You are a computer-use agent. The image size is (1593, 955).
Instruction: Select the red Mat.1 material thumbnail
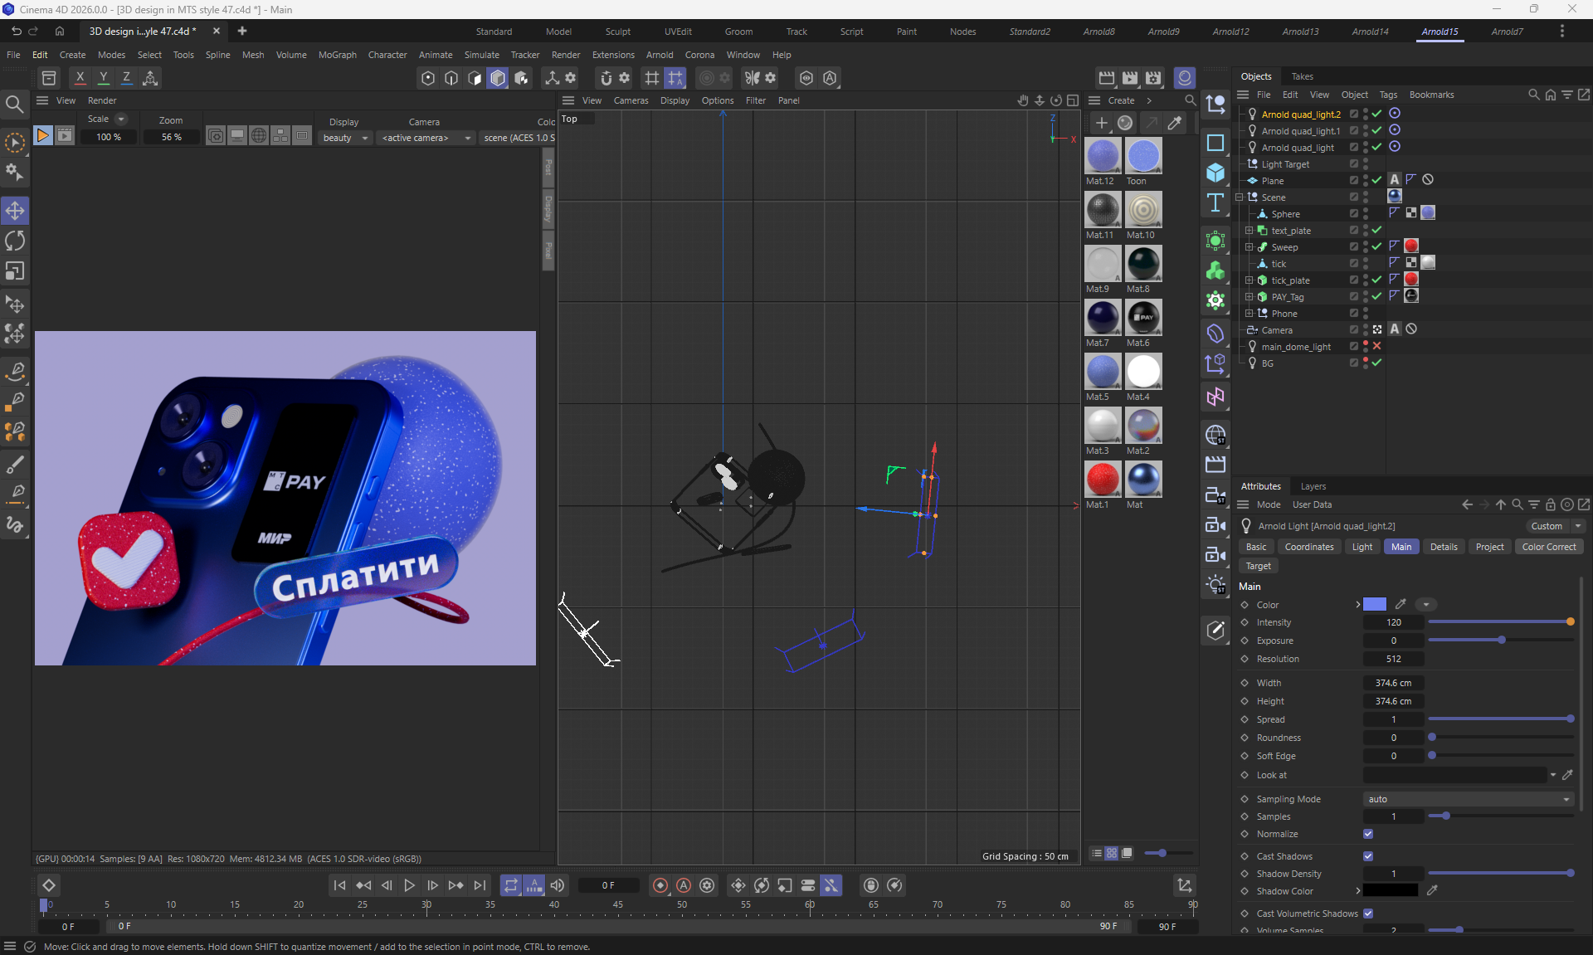1103,480
